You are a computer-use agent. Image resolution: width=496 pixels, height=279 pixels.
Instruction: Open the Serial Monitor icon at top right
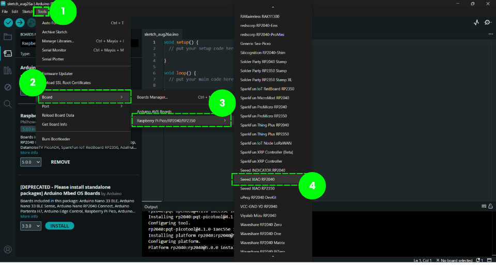(x=488, y=23)
